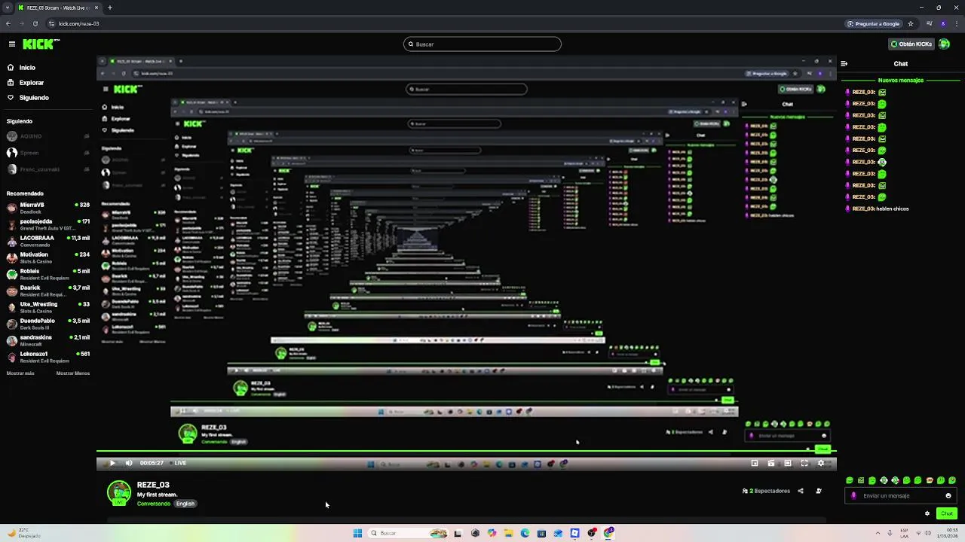Send message with green Chat button
Image resolution: width=965 pixels, height=542 pixels.
pyautogui.click(x=947, y=513)
